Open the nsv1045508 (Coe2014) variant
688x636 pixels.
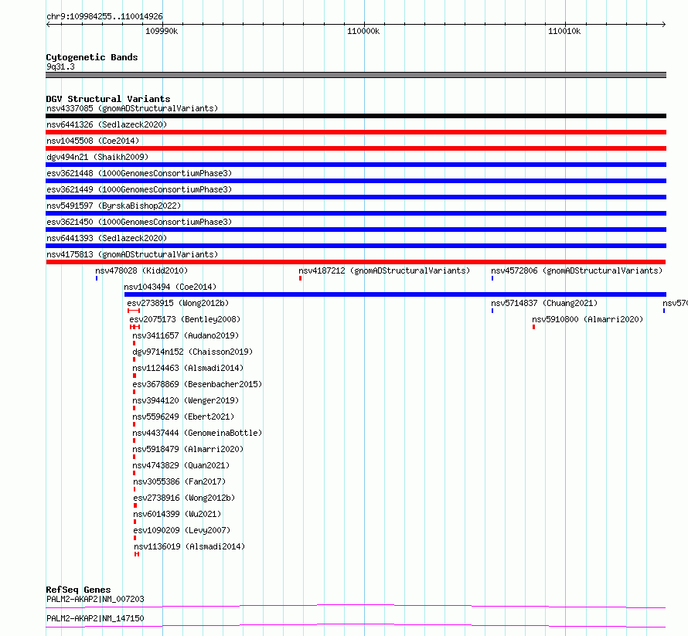(93, 141)
